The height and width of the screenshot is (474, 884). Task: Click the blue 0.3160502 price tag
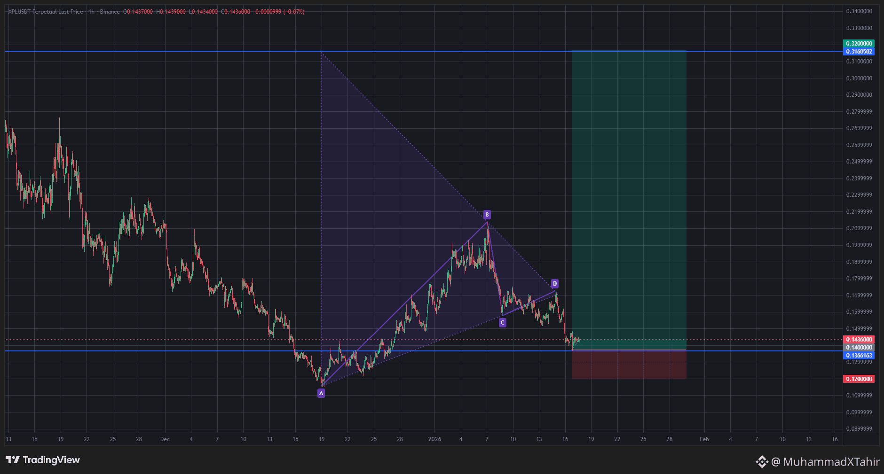(x=859, y=52)
